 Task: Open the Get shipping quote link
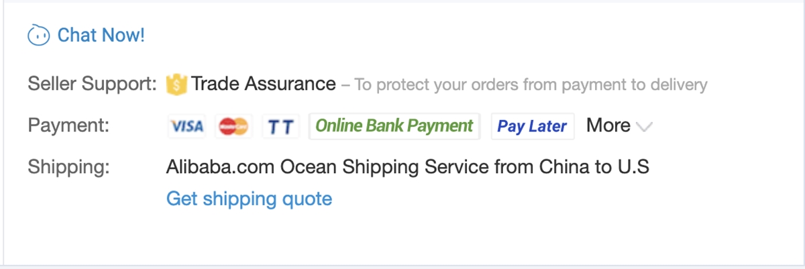click(x=249, y=199)
